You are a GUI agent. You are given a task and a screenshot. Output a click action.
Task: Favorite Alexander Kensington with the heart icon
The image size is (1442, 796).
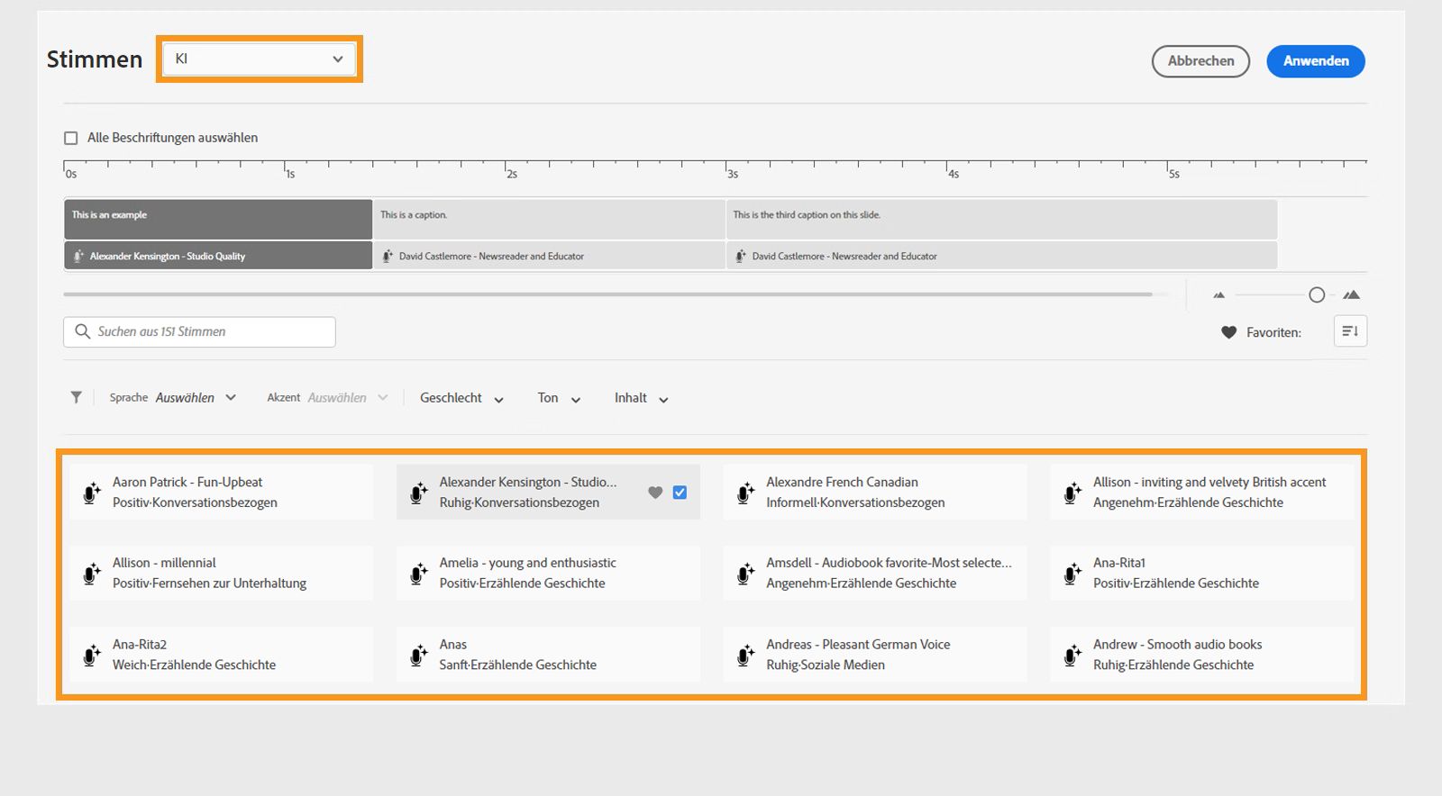655,493
